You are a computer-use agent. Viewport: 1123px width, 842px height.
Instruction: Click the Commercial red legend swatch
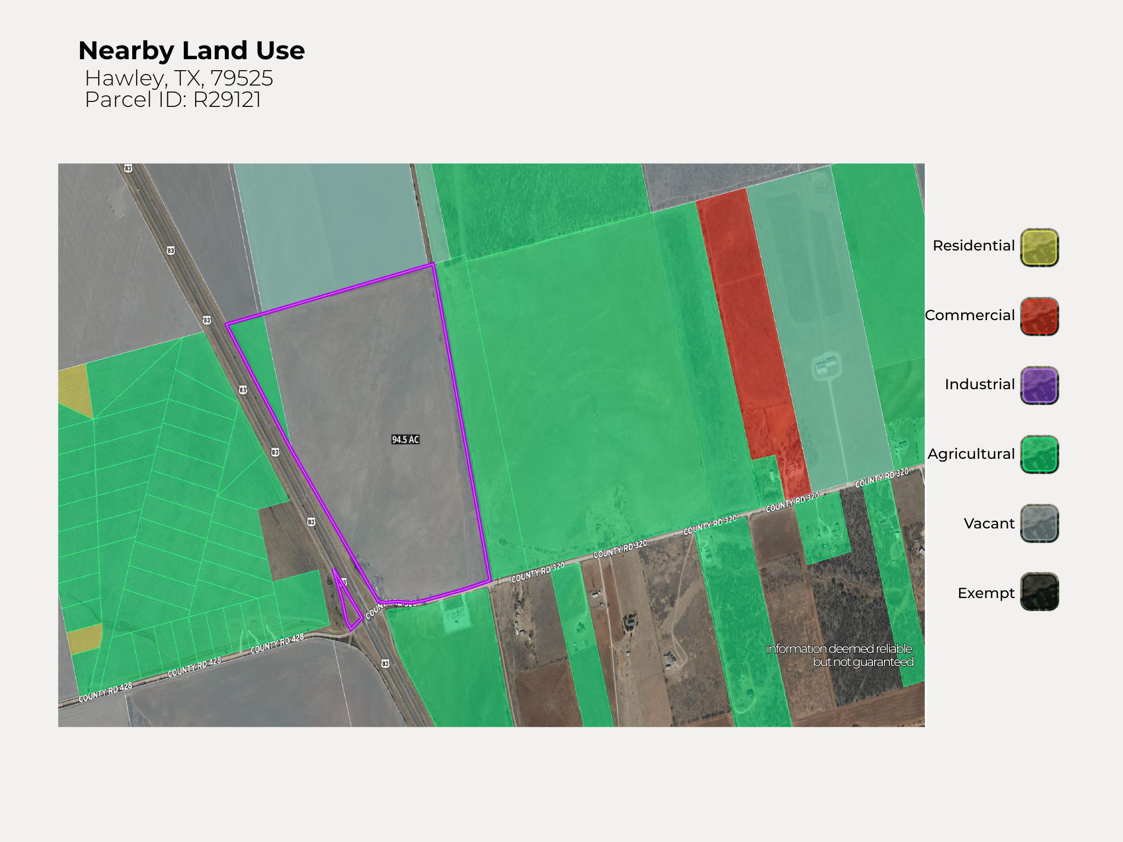(x=1039, y=317)
